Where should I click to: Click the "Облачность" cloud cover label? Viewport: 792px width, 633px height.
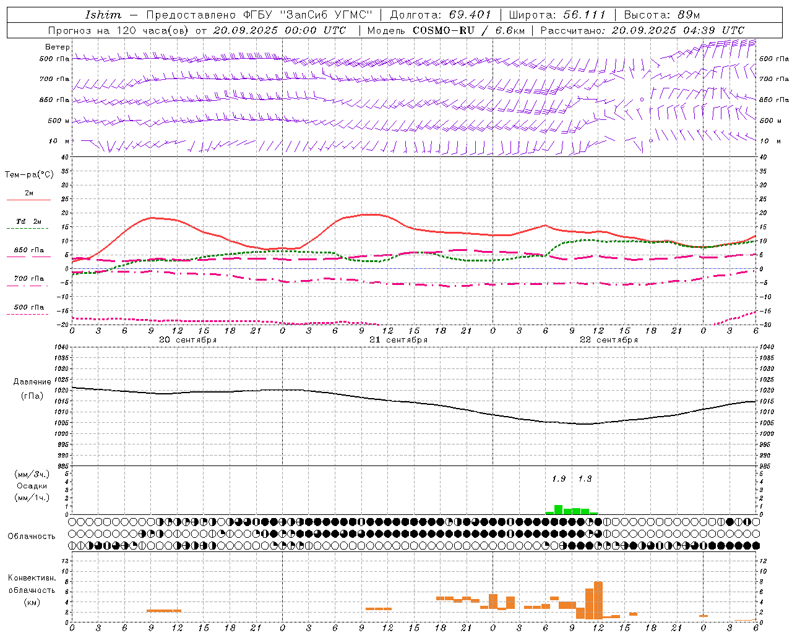[x=32, y=537]
